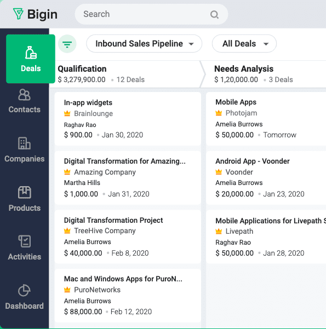Image resolution: width=326 pixels, height=329 pixels.
Task: Open Digital Transformation for Amazing deal
Action: [125, 161]
